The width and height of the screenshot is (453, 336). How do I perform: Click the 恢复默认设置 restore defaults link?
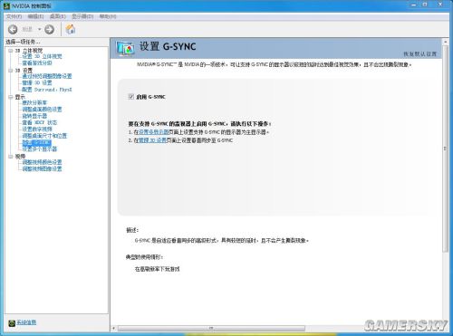420,54
